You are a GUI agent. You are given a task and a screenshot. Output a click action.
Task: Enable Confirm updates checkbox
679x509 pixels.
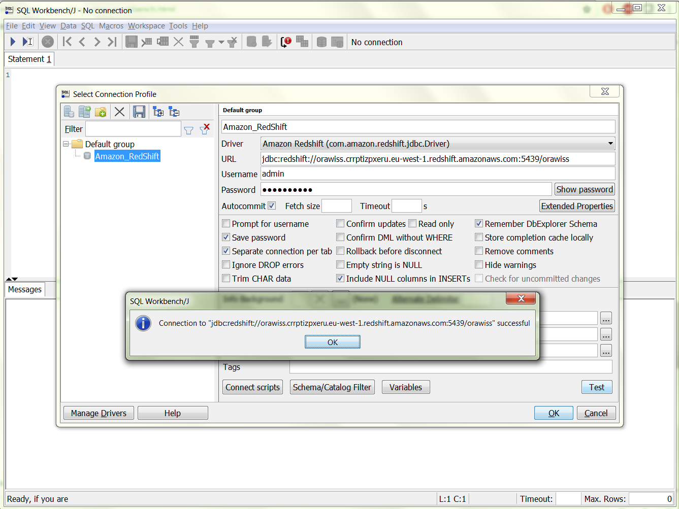coord(340,223)
